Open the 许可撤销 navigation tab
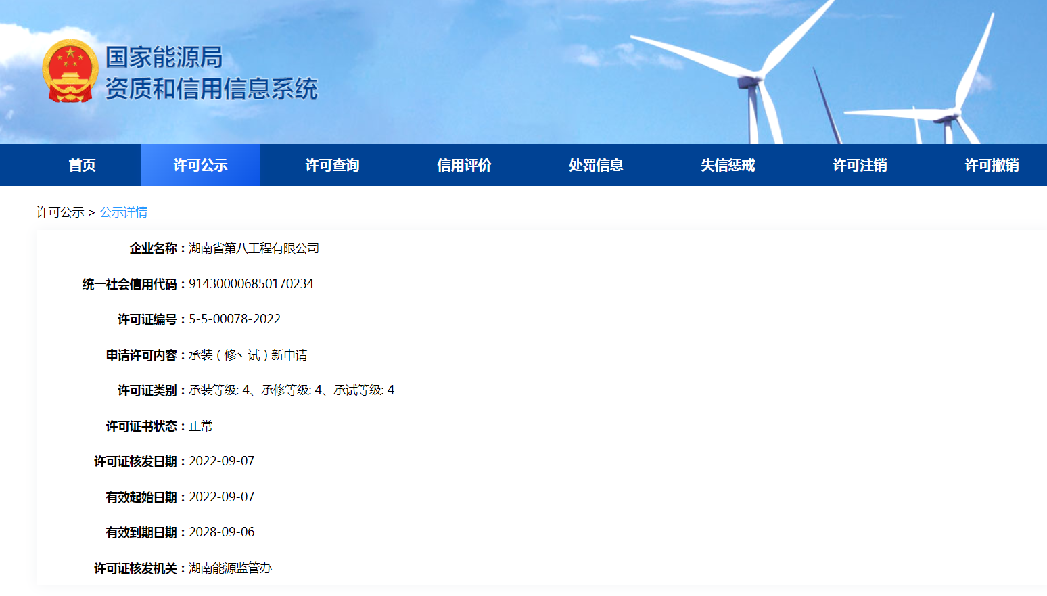The width and height of the screenshot is (1047, 596). pos(992,165)
